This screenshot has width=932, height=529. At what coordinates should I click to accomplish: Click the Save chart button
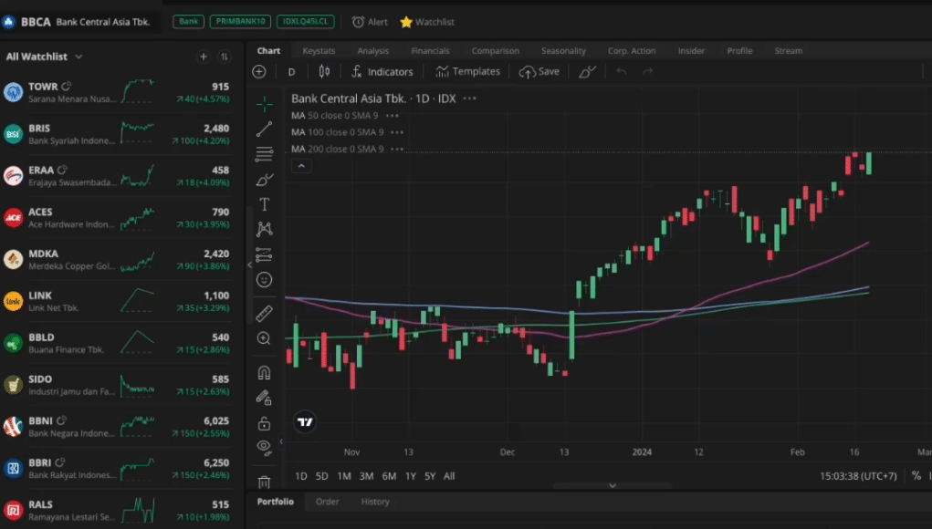pos(539,71)
